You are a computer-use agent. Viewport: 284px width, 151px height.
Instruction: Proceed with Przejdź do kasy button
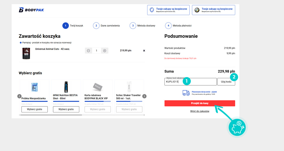(200, 103)
